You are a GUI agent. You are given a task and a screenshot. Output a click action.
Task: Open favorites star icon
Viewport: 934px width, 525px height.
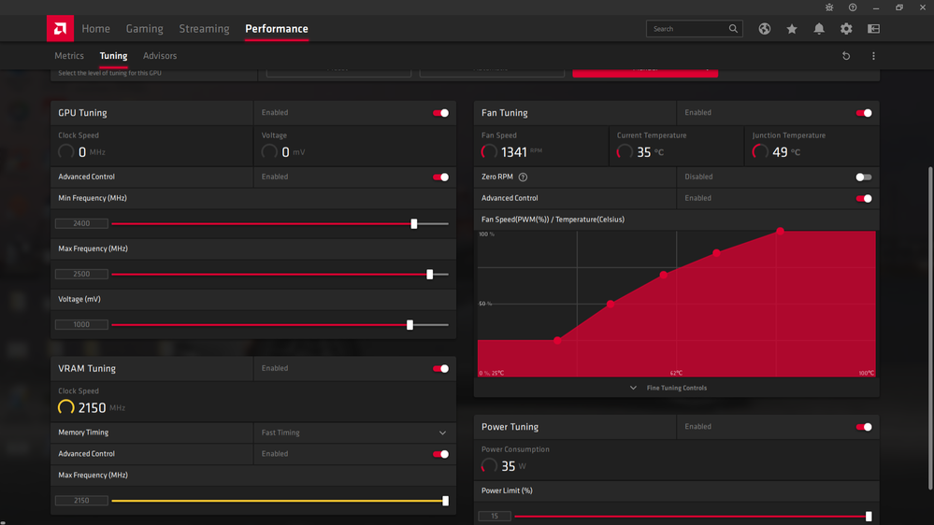(792, 29)
